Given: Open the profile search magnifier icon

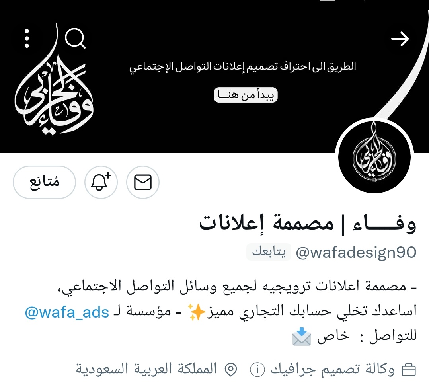Looking at the screenshot, I should pos(75,38).
